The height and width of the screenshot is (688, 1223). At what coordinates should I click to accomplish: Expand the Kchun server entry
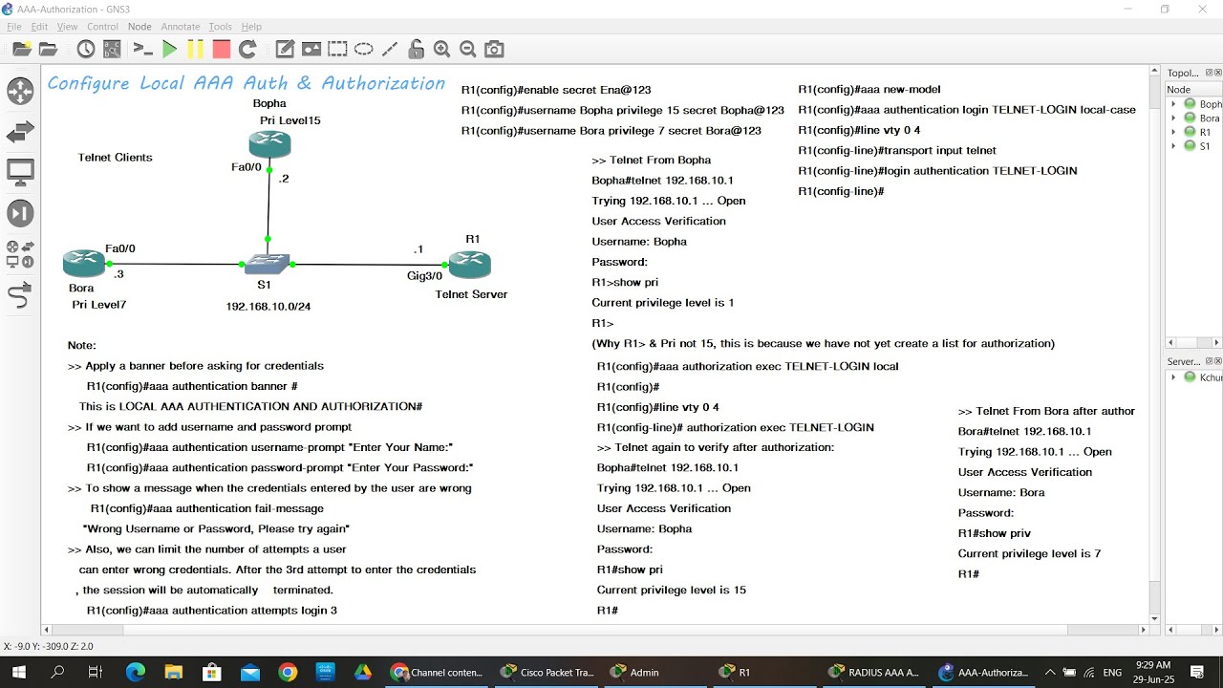click(x=1173, y=377)
